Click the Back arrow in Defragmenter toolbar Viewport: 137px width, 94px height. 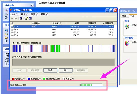click(x=12, y=18)
